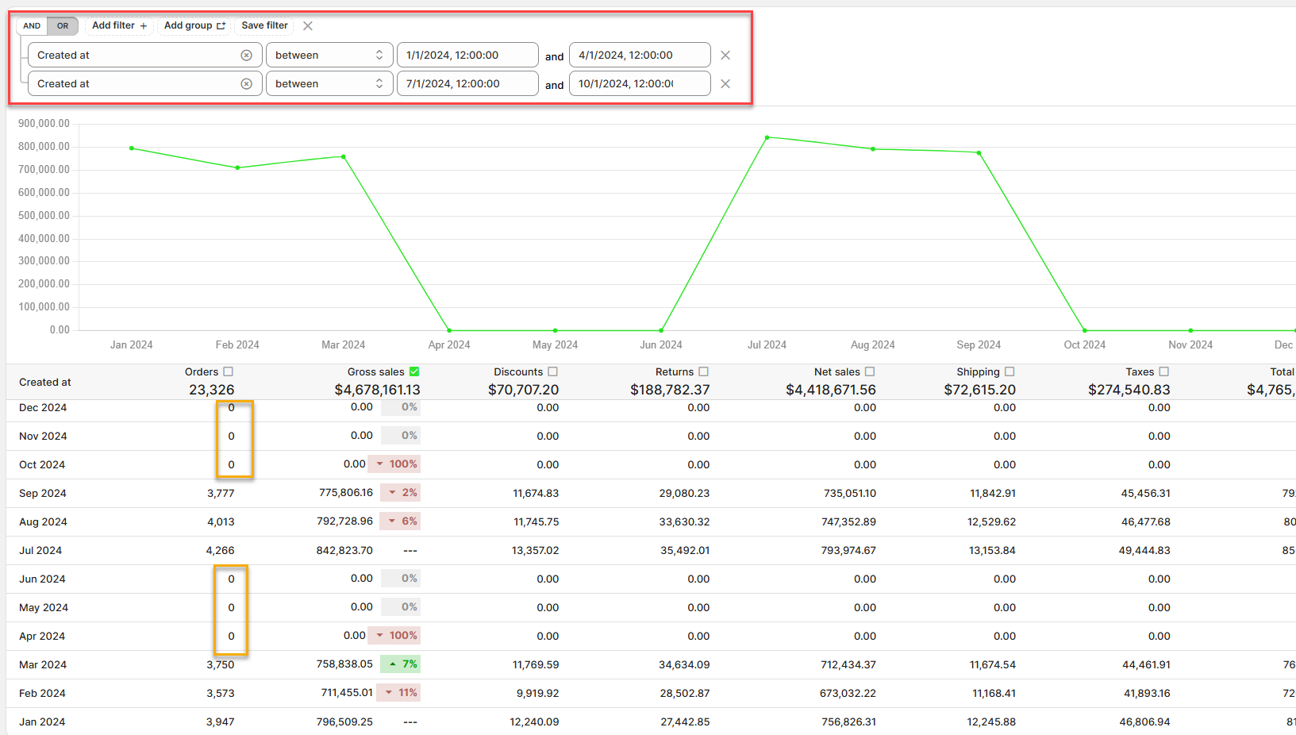Click the Sep 2024 red 2% change badge
The height and width of the screenshot is (735, 1296).
[400, 493]
